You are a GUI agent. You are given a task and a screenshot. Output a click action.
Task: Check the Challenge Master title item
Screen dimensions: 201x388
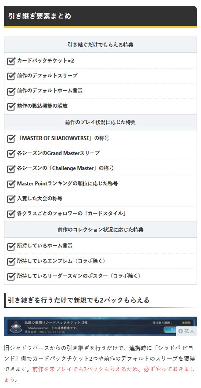(11, 169)
